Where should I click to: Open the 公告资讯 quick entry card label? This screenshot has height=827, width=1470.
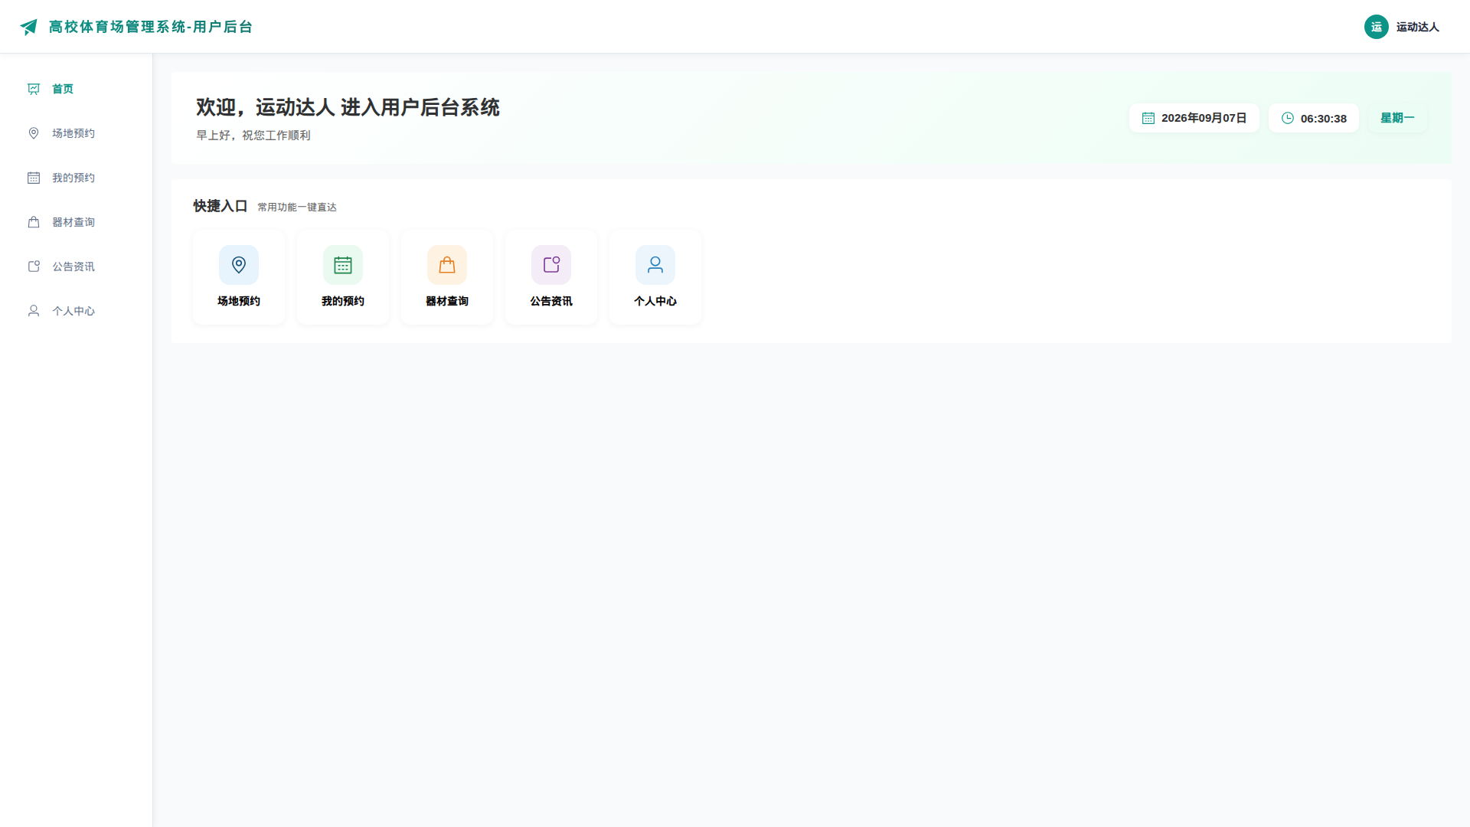point(551,301)
